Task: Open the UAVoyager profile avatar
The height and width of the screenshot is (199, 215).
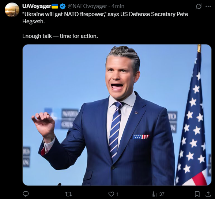Action: (12, 10)
